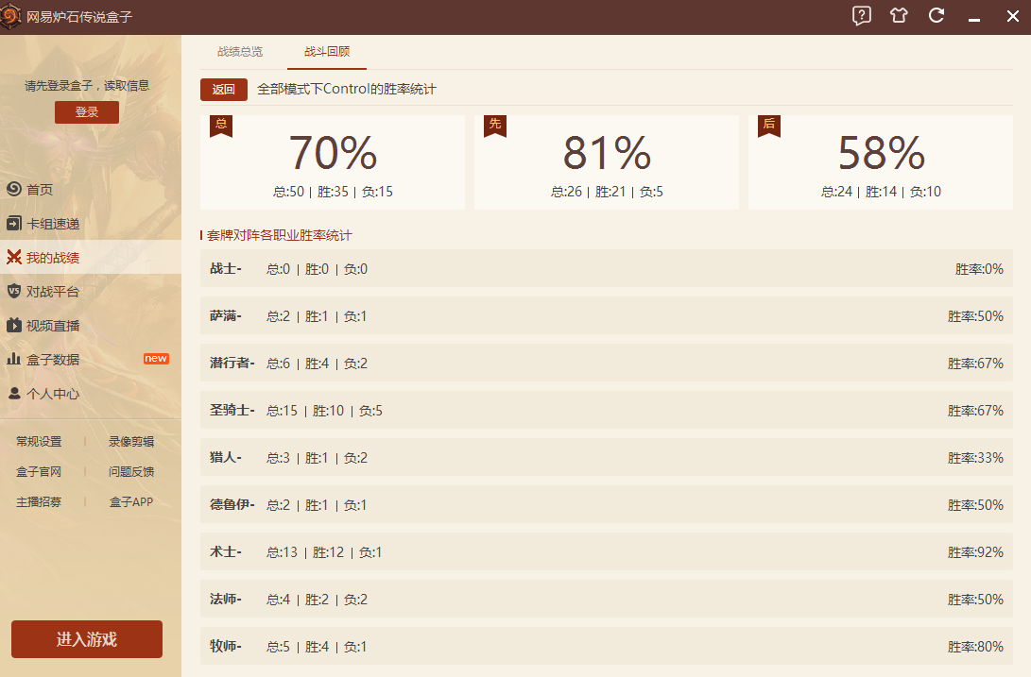This screenshot has width=1031, height=677.
Task: Open 视频直播 in the sidebar
Action: (53, 326)
